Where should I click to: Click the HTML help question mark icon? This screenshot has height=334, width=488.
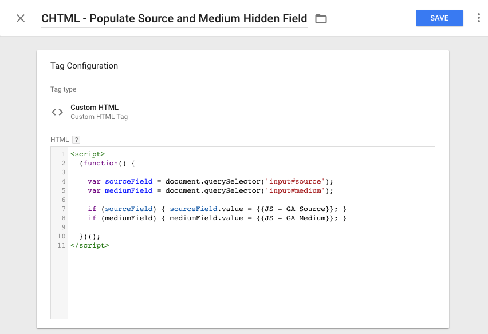point(76,140)
